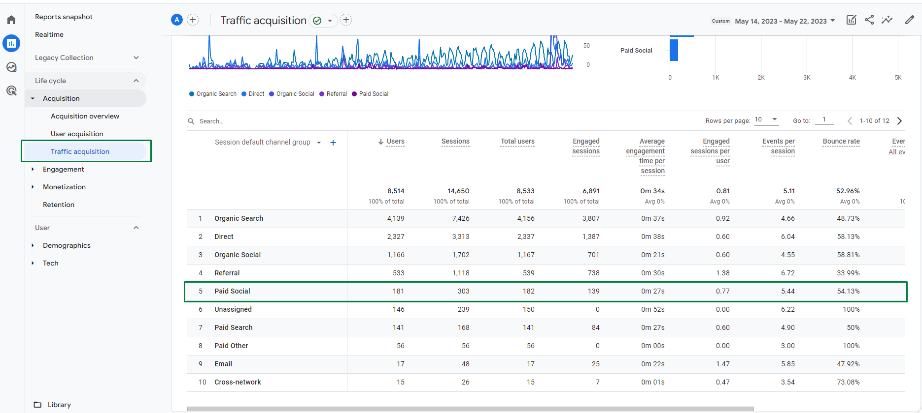The width and height of the screenshot is (922, 413).
Task: Open User acquisition report
Action: click(x=77, y=134)
